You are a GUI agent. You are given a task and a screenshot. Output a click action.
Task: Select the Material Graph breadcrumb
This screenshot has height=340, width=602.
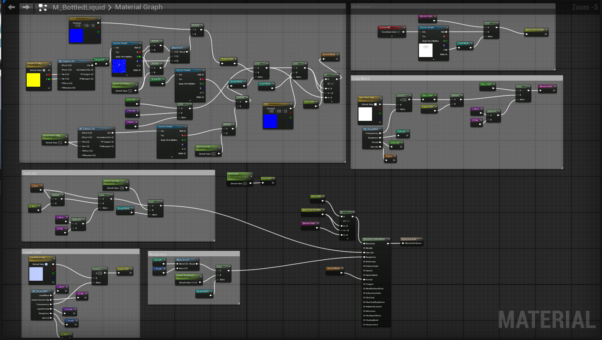[x=139, y=7]
